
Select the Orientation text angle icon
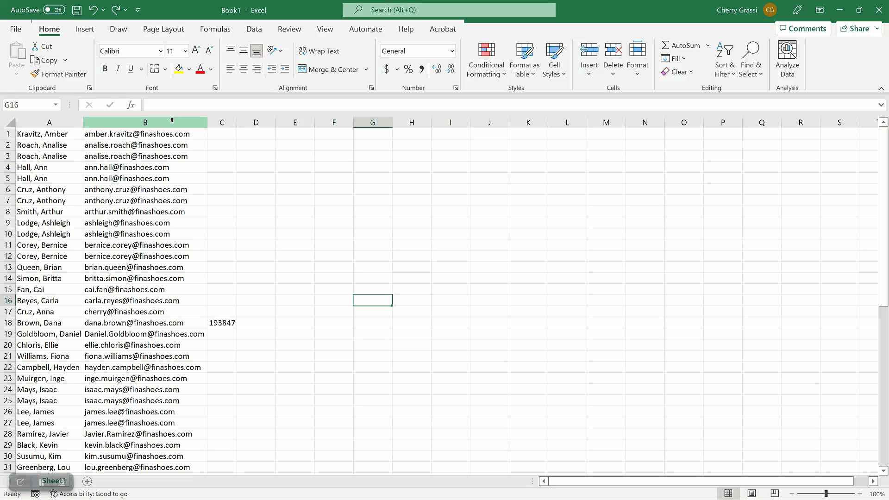tap(272, 50)
